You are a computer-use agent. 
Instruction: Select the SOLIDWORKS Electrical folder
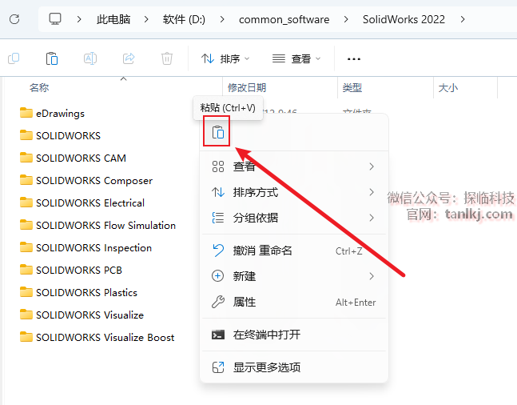click(x=90, y=202)
